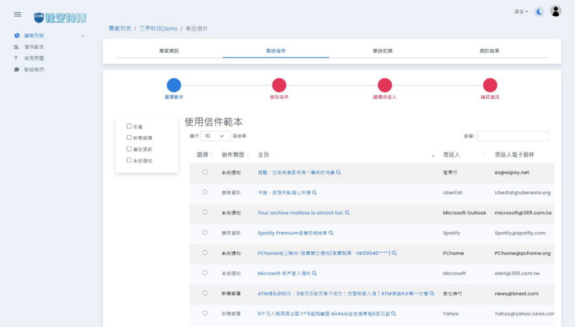This screenshot has width=575, height=327.
Task: Preview the UberEat email with magnifier icon
Action: (314, 192)
